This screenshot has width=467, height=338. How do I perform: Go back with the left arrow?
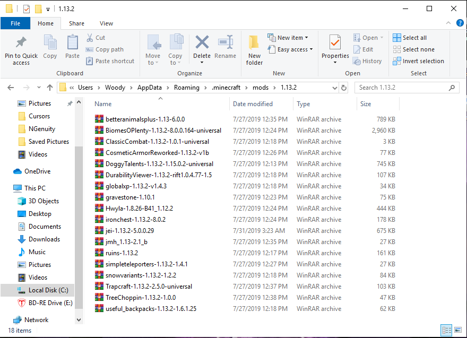click(11, 88)
